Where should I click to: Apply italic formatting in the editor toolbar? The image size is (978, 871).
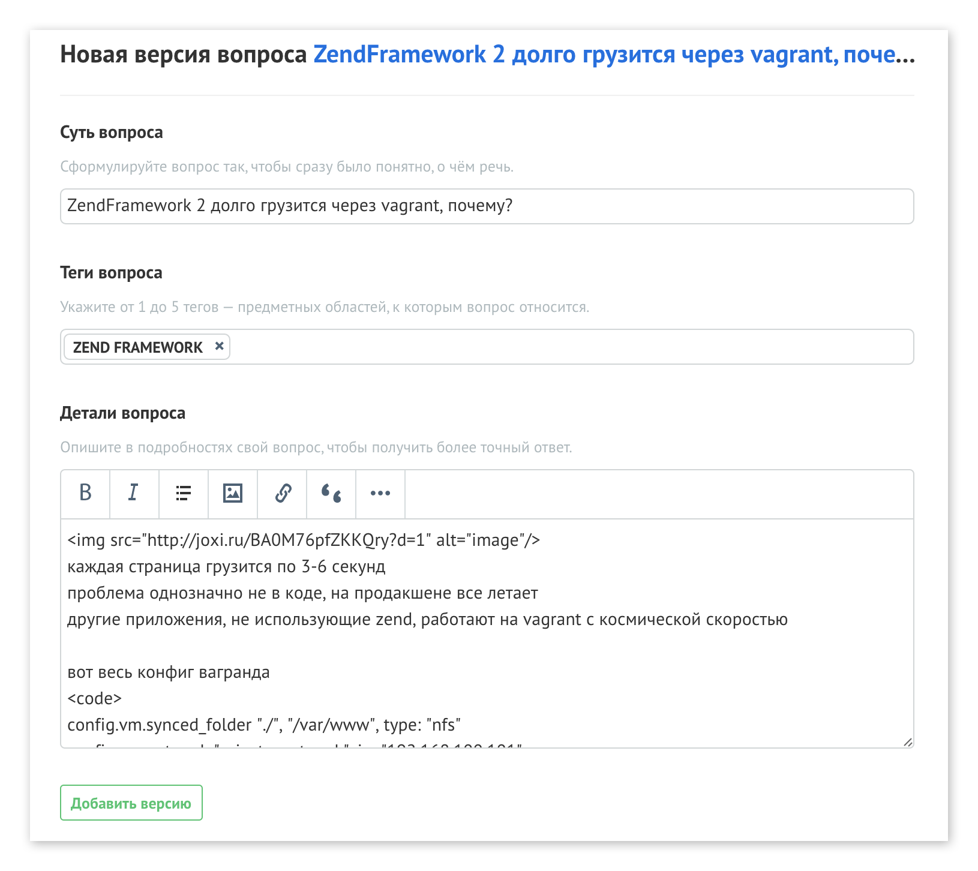tap(134, 494)
